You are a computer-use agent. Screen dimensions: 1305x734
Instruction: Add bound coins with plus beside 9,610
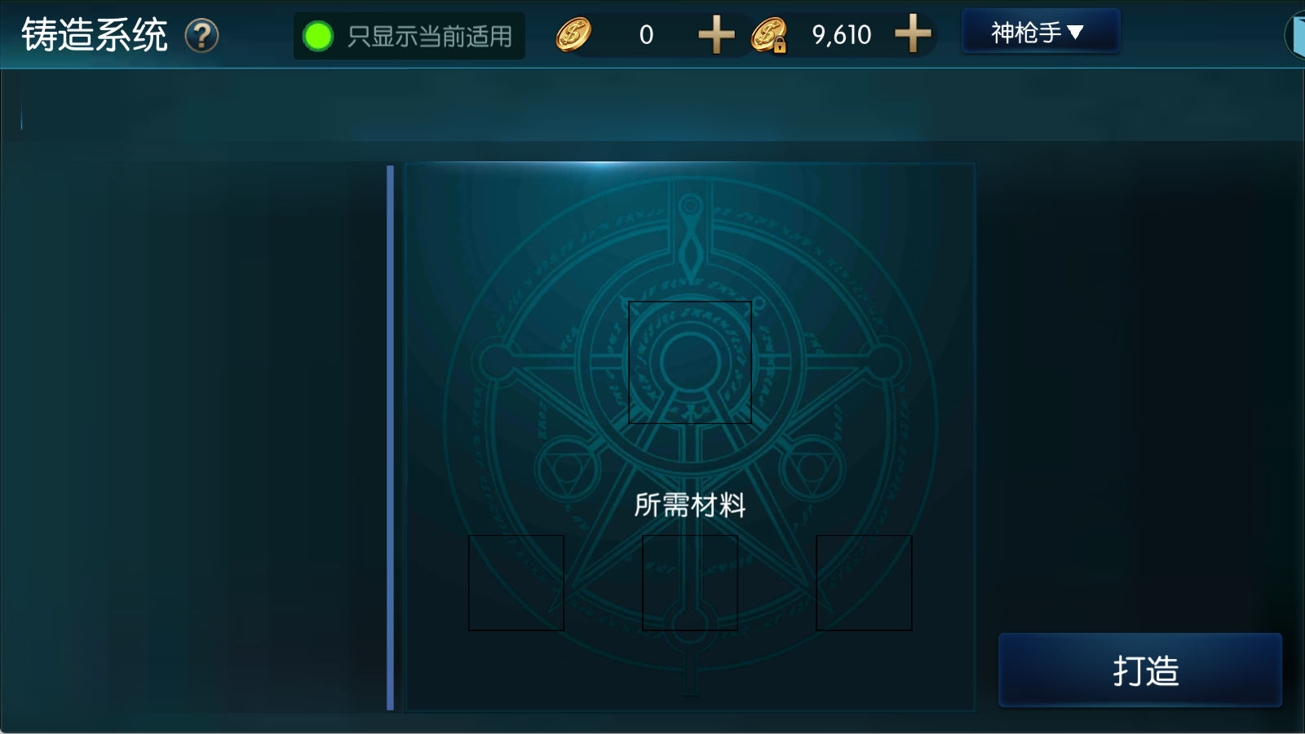pos(913,34)
